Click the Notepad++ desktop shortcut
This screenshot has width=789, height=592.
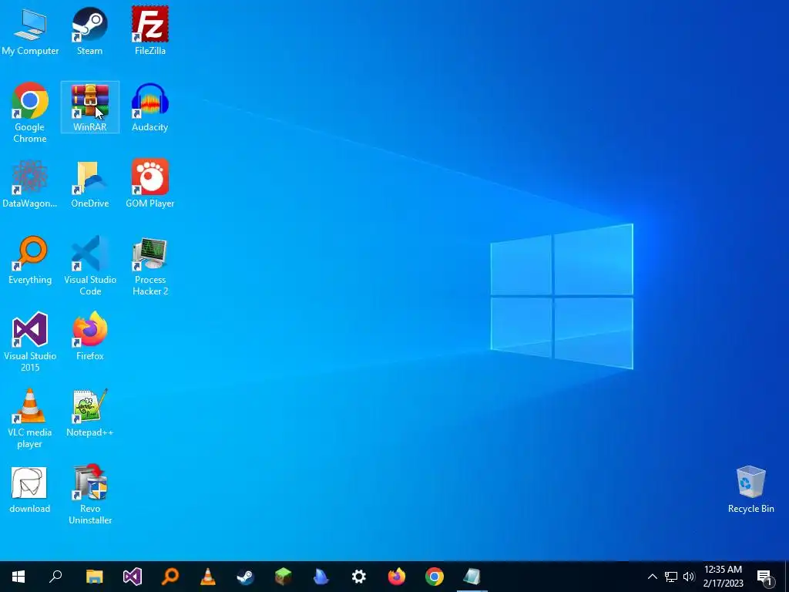tap(89, 413)
